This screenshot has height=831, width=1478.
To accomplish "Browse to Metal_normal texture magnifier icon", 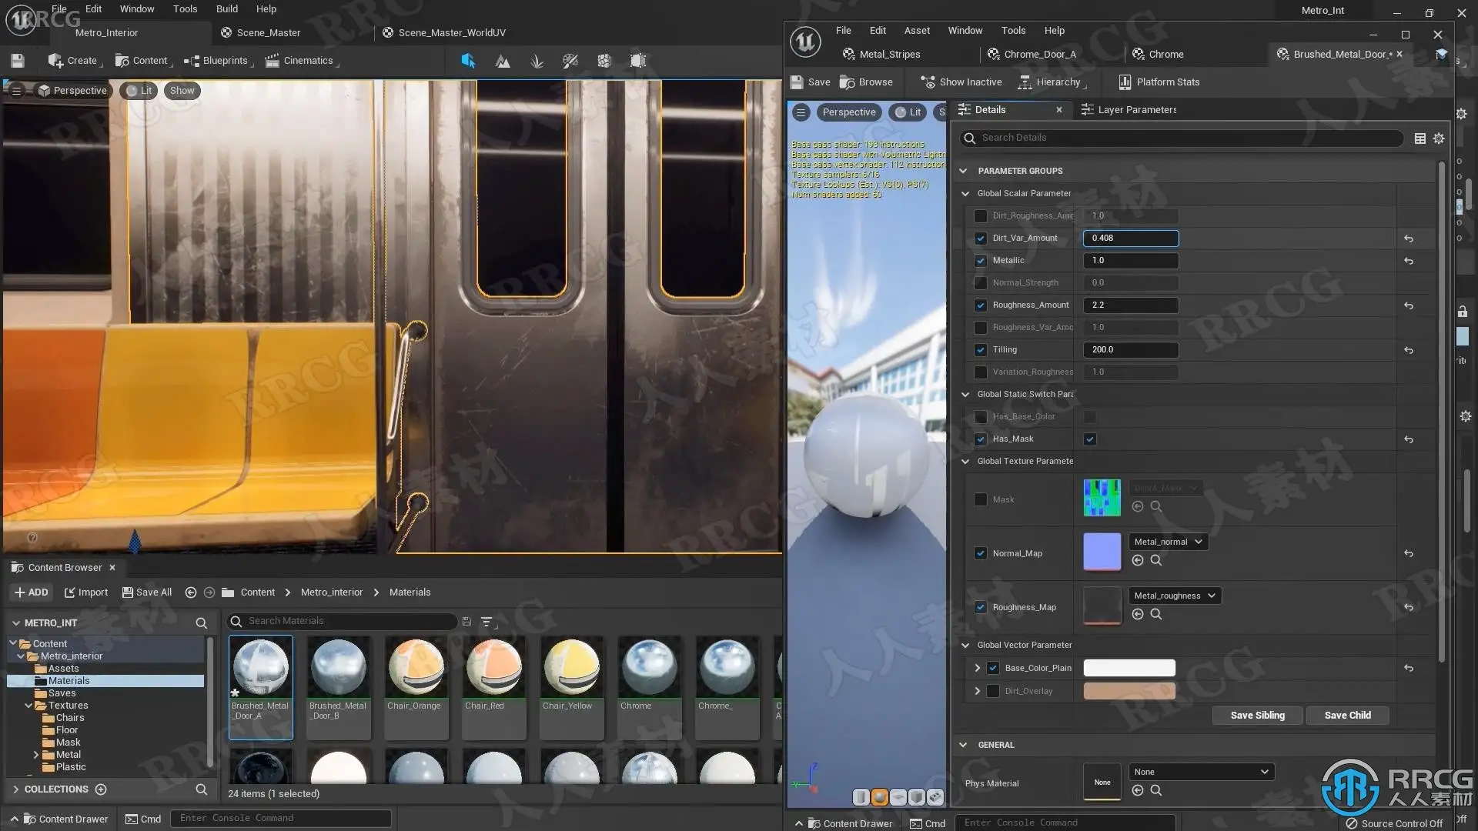I will (1155, 560).
